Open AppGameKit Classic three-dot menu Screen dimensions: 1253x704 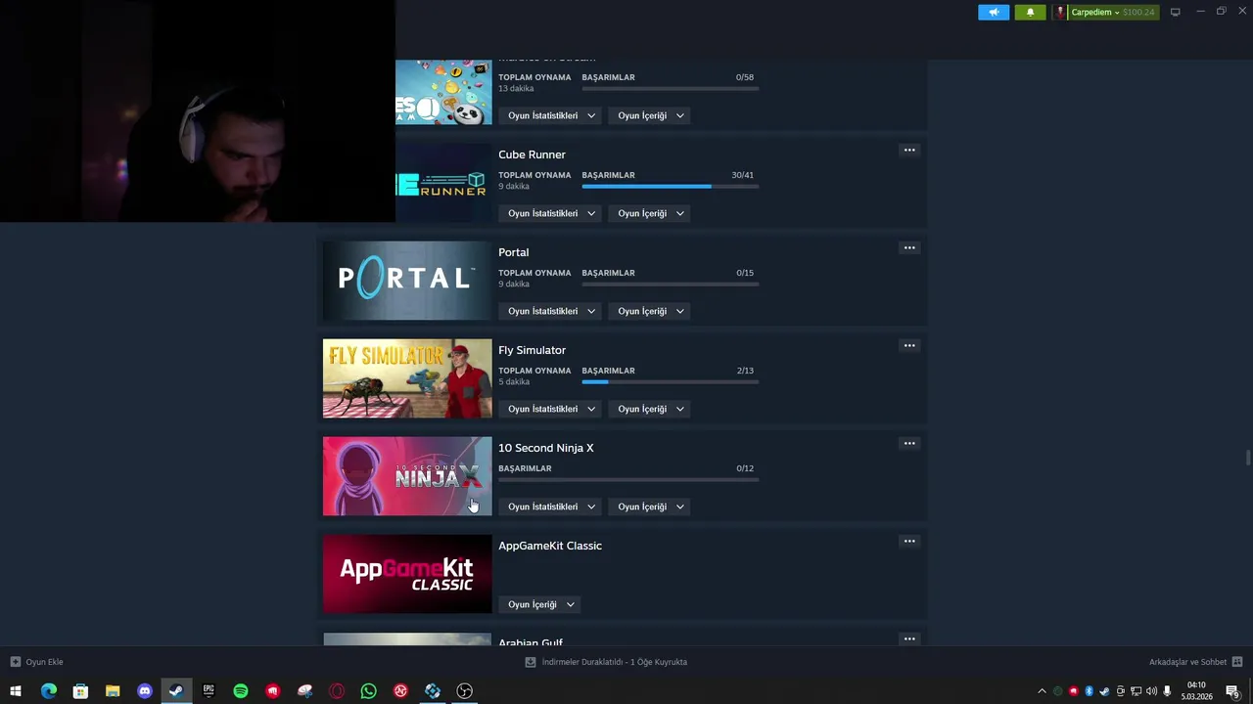909,542
